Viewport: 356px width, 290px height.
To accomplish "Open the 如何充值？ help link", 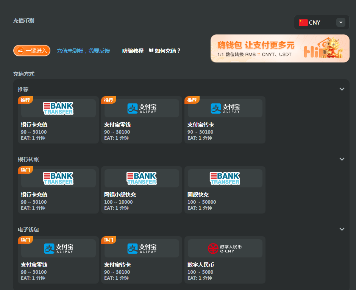I will coord(168,51).
